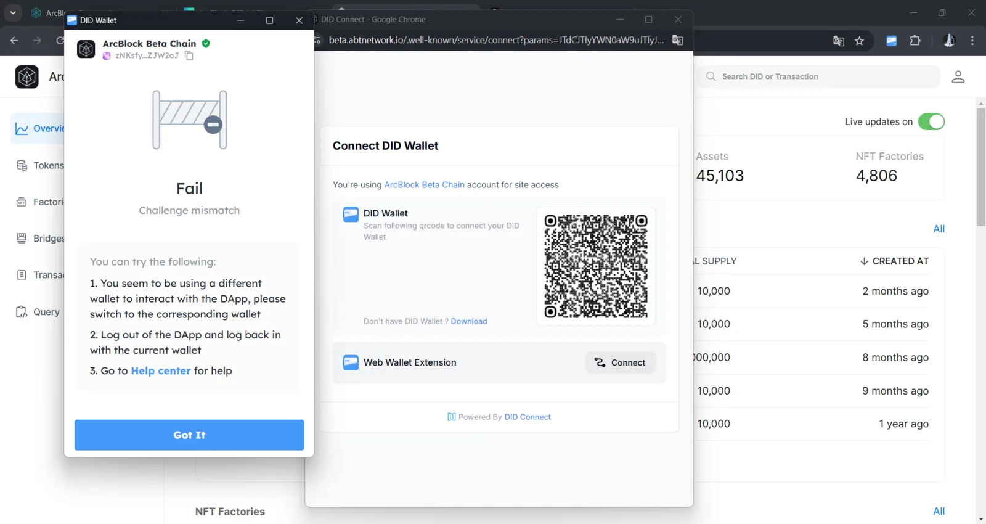
Task: Click the Web Wallet Extension icon
Action: [x=351, y=362]
